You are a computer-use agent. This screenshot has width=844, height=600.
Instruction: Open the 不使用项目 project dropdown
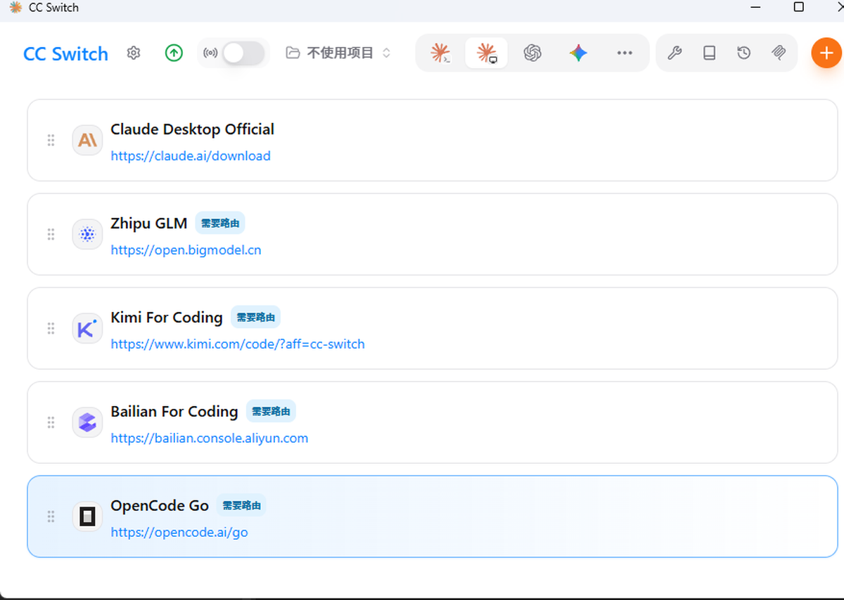coord(338,53)
